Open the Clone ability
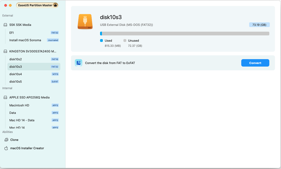281x169 pixels. [14, 140]
